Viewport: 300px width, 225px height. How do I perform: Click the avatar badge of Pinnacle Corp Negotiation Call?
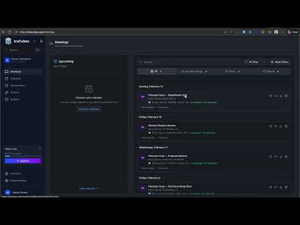pos(142,97)
